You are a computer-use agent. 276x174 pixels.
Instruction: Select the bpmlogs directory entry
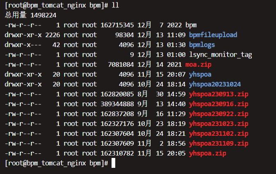point(202,45)
